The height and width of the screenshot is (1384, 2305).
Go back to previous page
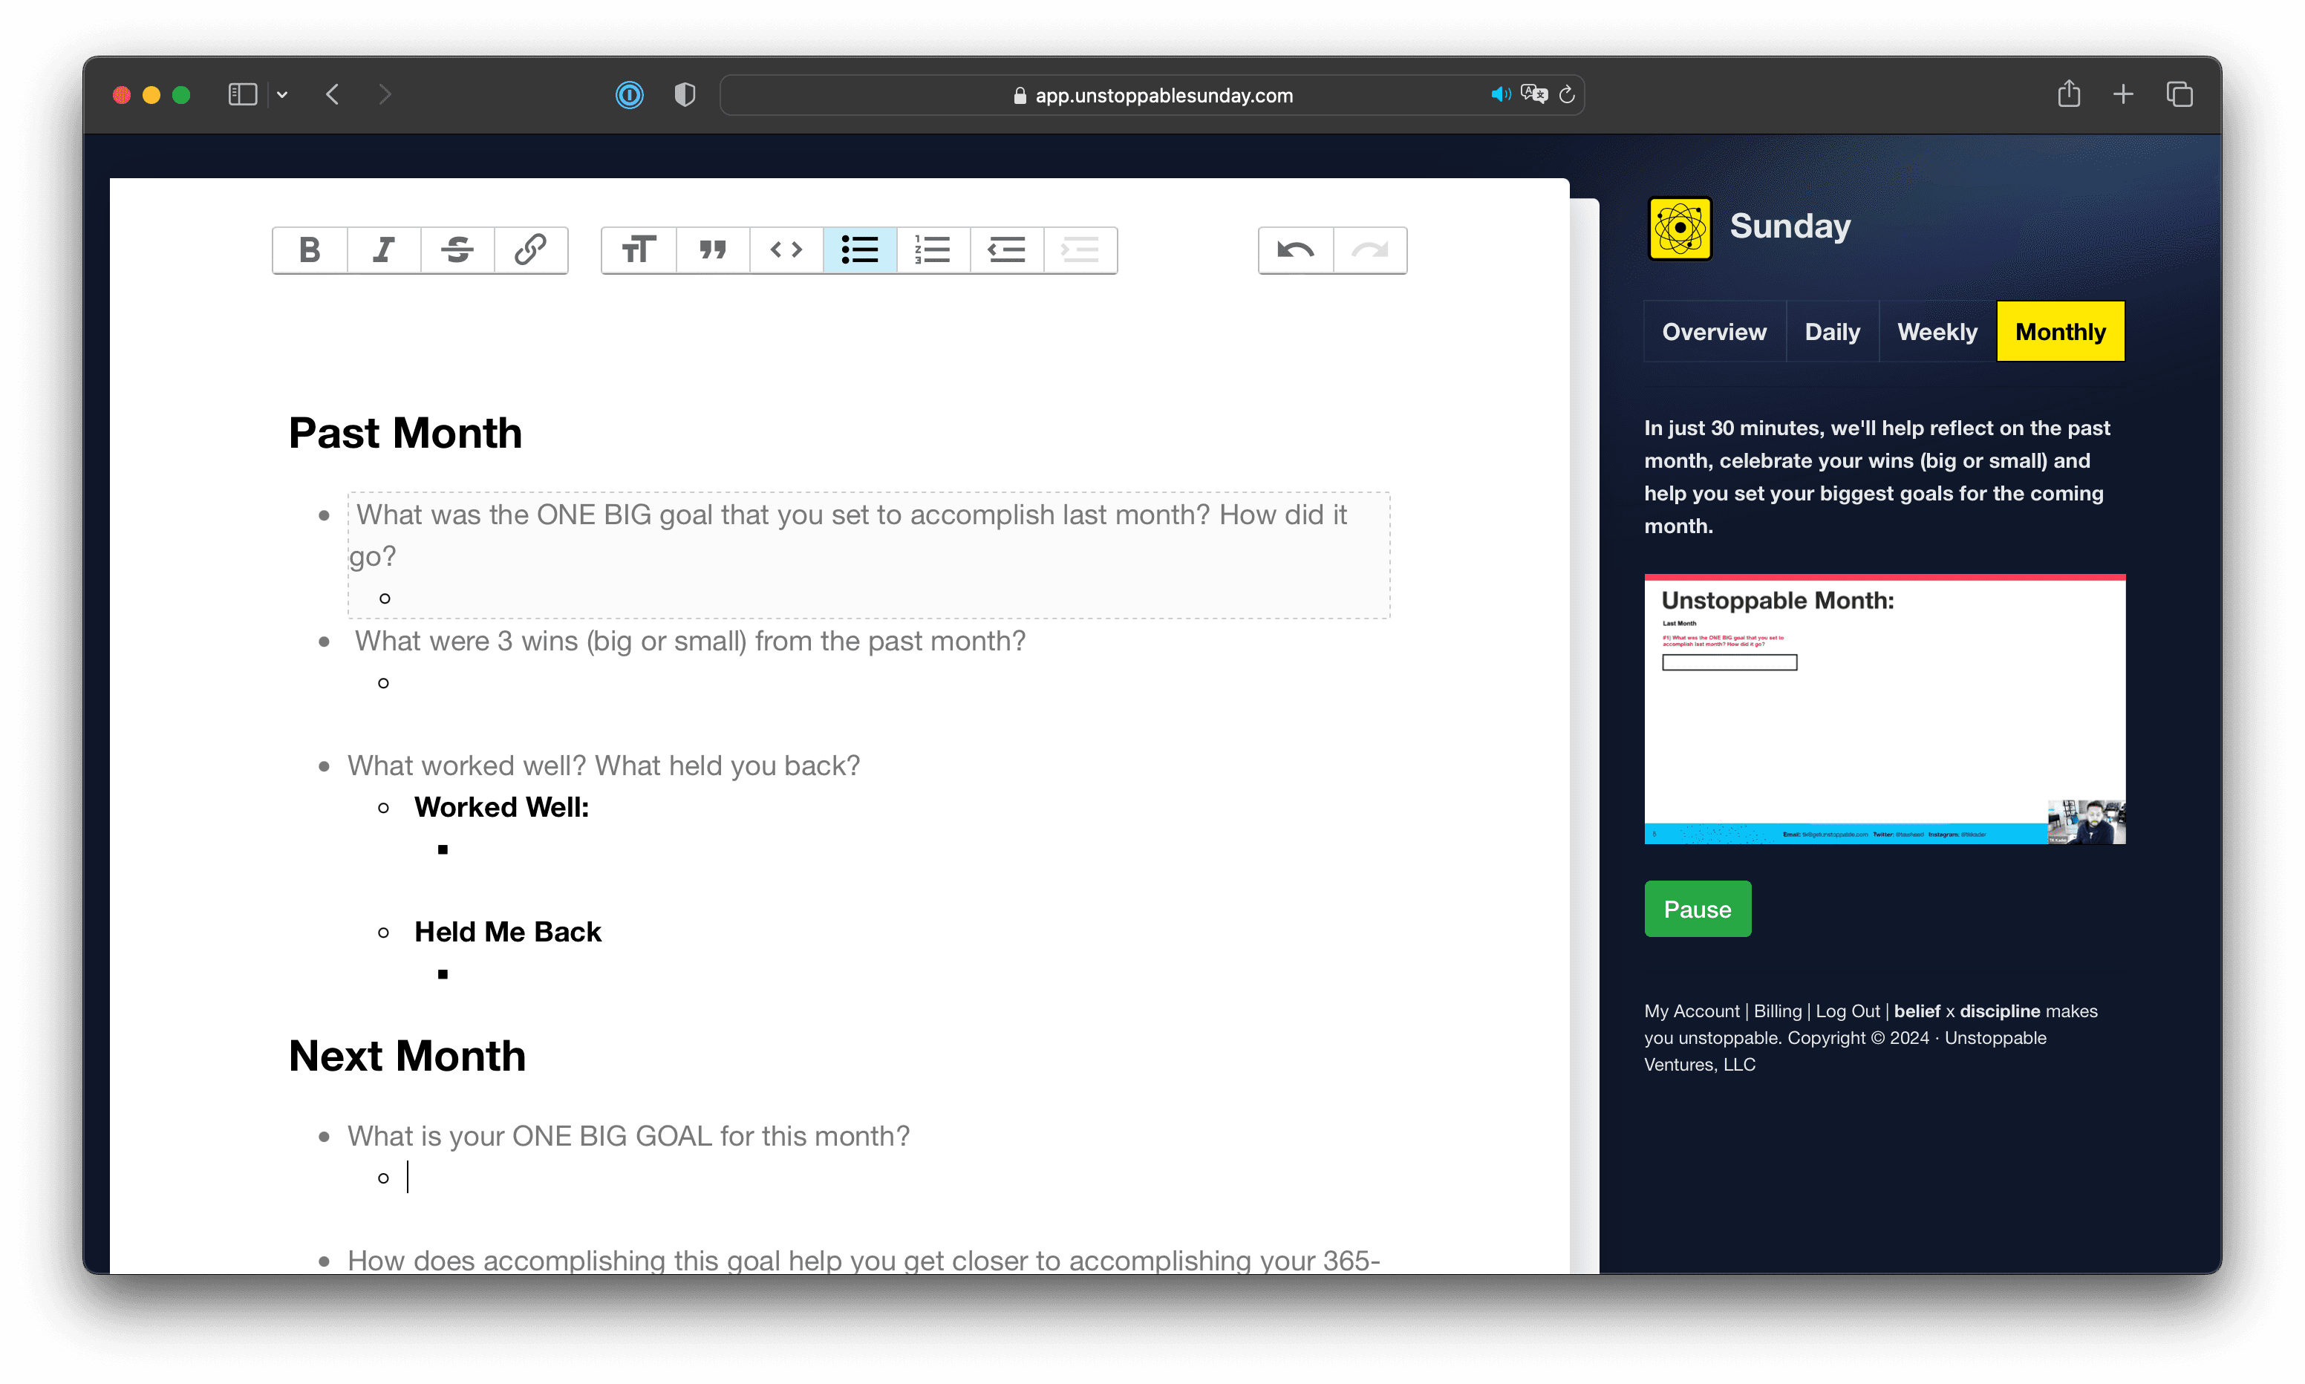tap(333, 94)
